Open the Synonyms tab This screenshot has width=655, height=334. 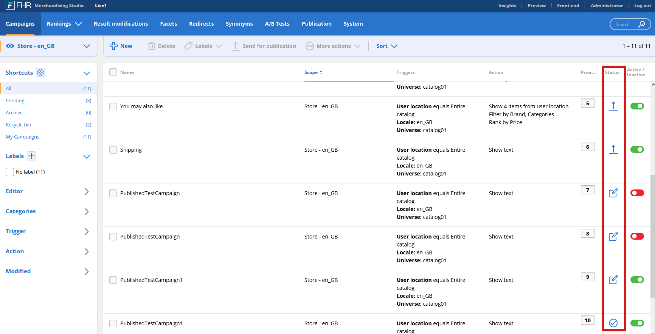click(239, 24)
